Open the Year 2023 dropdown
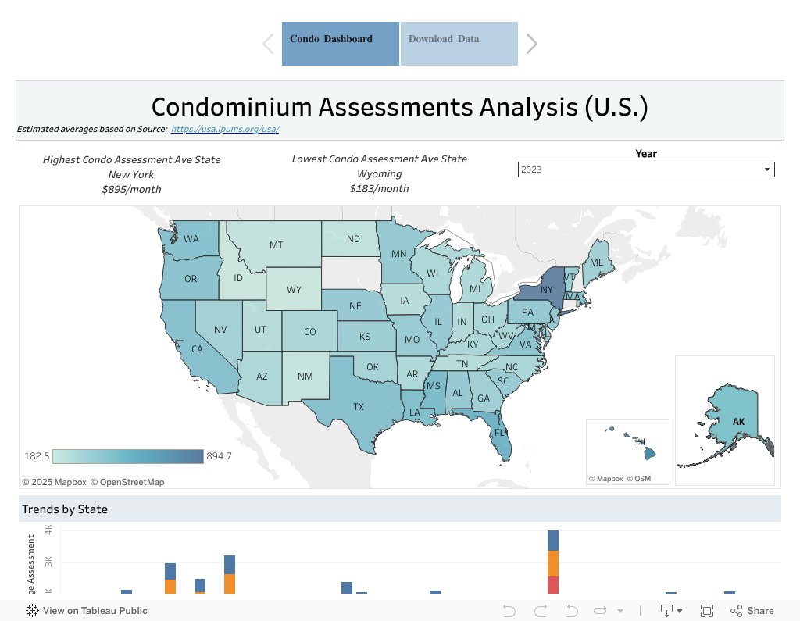Screen dimensions: 800x621 tap(646, 170)
